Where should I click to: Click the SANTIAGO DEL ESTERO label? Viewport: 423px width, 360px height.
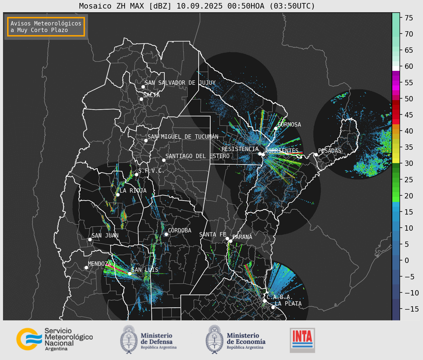pos(198,156)
